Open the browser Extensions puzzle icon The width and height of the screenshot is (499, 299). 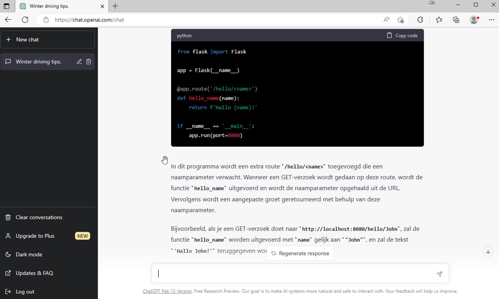pos(420,20)
